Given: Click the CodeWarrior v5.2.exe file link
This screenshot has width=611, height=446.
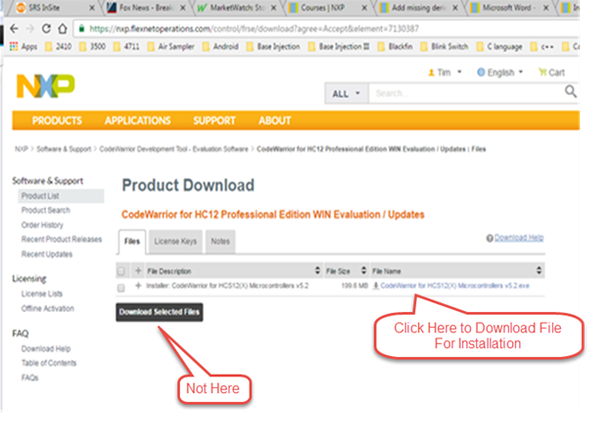Looking at the screenshot, I should coord(454,286).
